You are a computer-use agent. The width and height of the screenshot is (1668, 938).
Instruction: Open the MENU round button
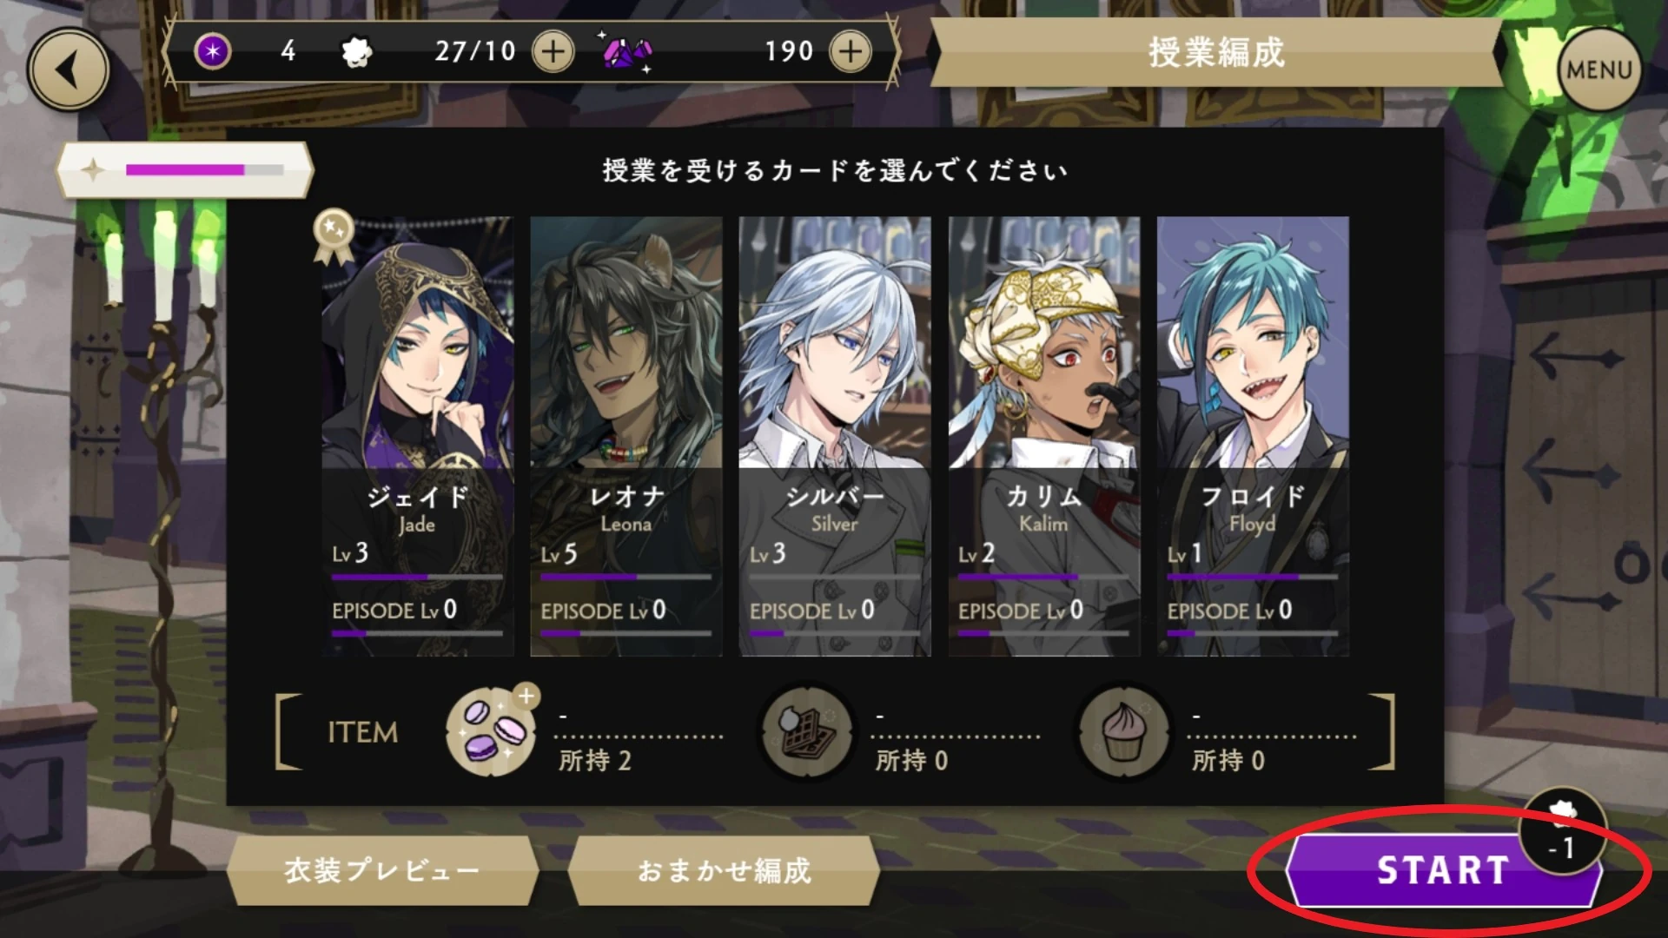pyautogui.click(x=1599, y=69)
